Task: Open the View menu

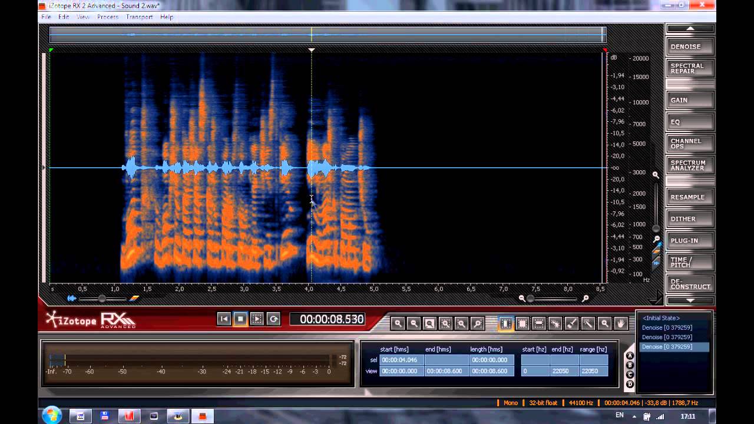Action: click(x=83, y=17)
